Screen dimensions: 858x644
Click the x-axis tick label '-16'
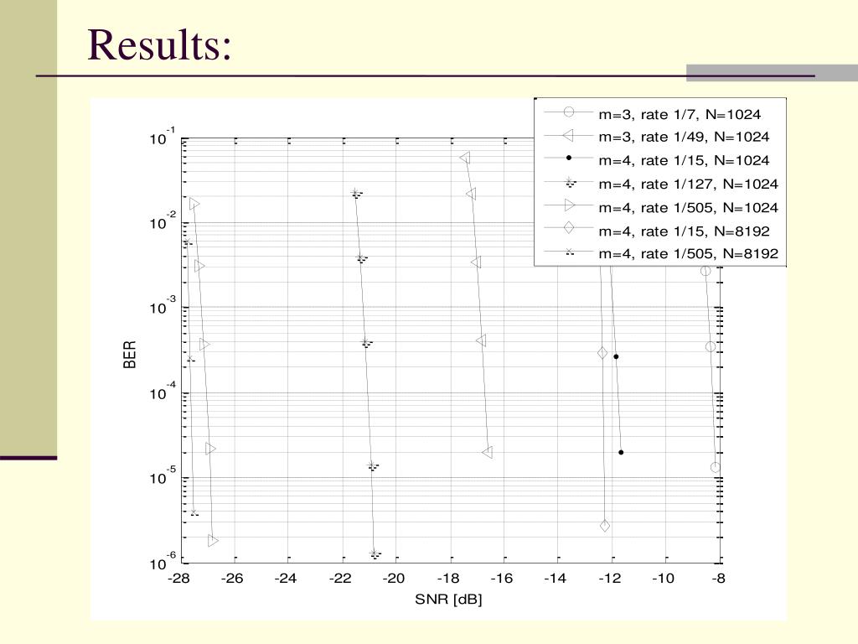coord(501,579)
